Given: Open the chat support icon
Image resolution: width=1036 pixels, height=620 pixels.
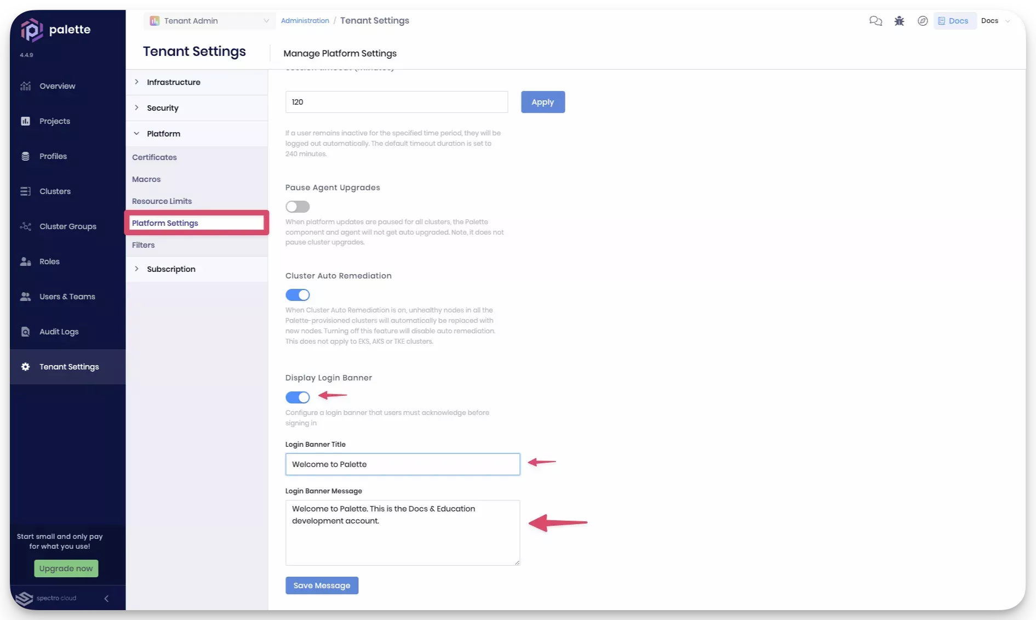Looking at the screenshot, I should (x=875, y=20).
